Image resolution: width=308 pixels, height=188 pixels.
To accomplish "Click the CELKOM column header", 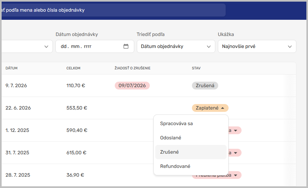I will [73, 68].
